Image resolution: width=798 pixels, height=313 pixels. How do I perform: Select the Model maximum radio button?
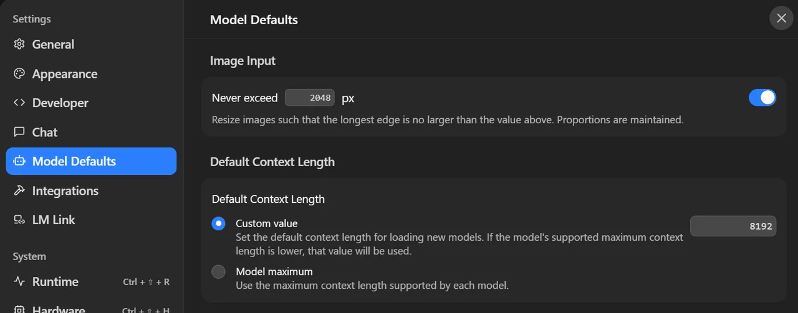(218, 272)
